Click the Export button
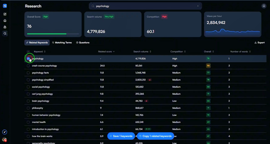 (x=259, y=42)
